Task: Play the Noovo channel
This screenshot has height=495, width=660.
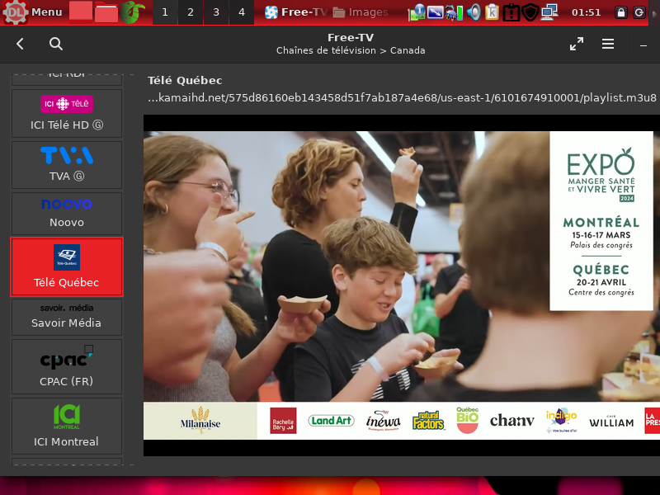Action: 67,214
